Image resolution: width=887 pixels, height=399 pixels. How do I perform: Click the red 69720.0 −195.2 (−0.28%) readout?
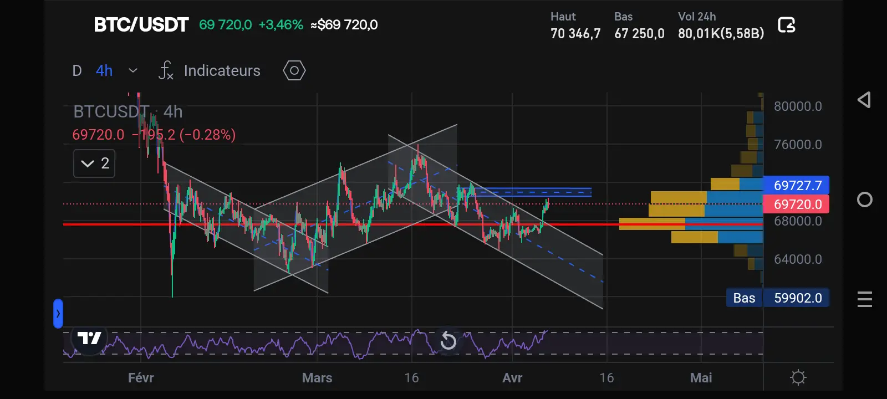point(154,135)
